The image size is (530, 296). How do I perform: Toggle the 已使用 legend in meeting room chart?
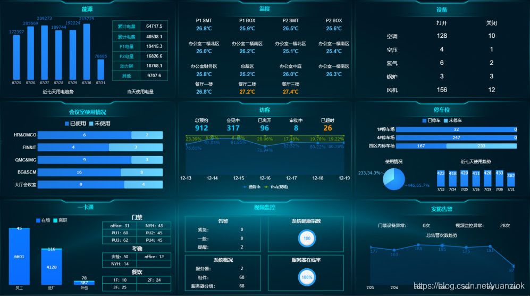75,124
